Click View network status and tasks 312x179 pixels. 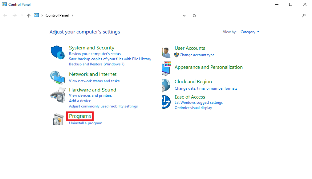click(x=94, y=81)
